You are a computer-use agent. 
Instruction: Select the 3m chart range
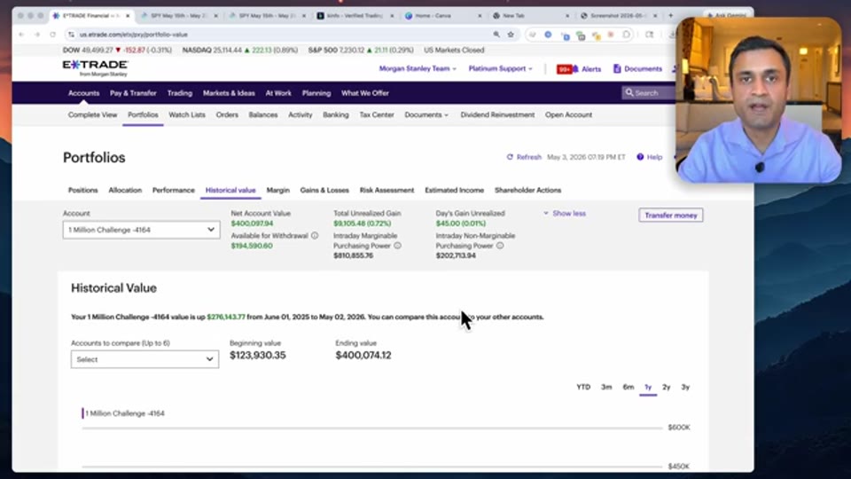tap(606, 388)
